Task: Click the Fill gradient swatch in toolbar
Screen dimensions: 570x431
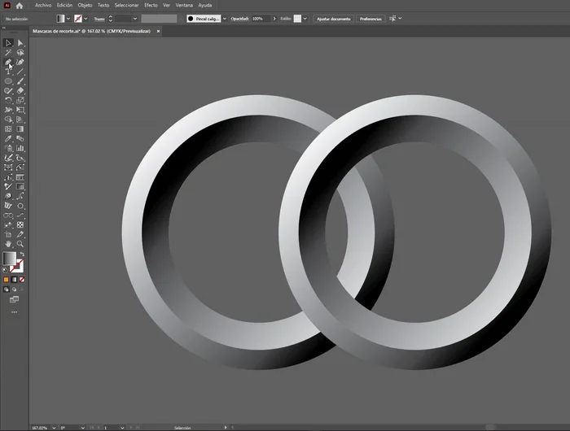Action: (x=10, y=259)
